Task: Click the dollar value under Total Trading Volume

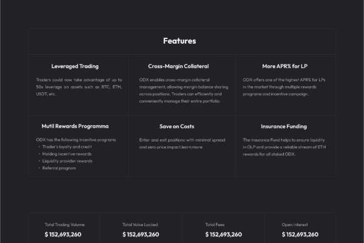Action: click(63, 234)
